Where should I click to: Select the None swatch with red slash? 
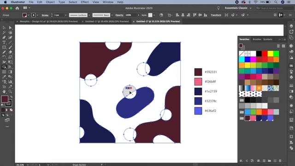(x=242, y=54)
